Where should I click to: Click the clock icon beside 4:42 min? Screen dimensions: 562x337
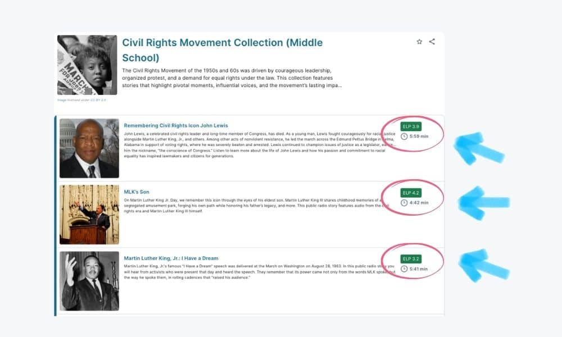click(x=404, y=203)
